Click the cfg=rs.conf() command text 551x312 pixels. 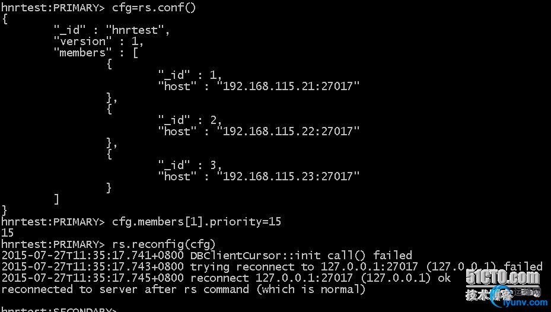point(154,7)
